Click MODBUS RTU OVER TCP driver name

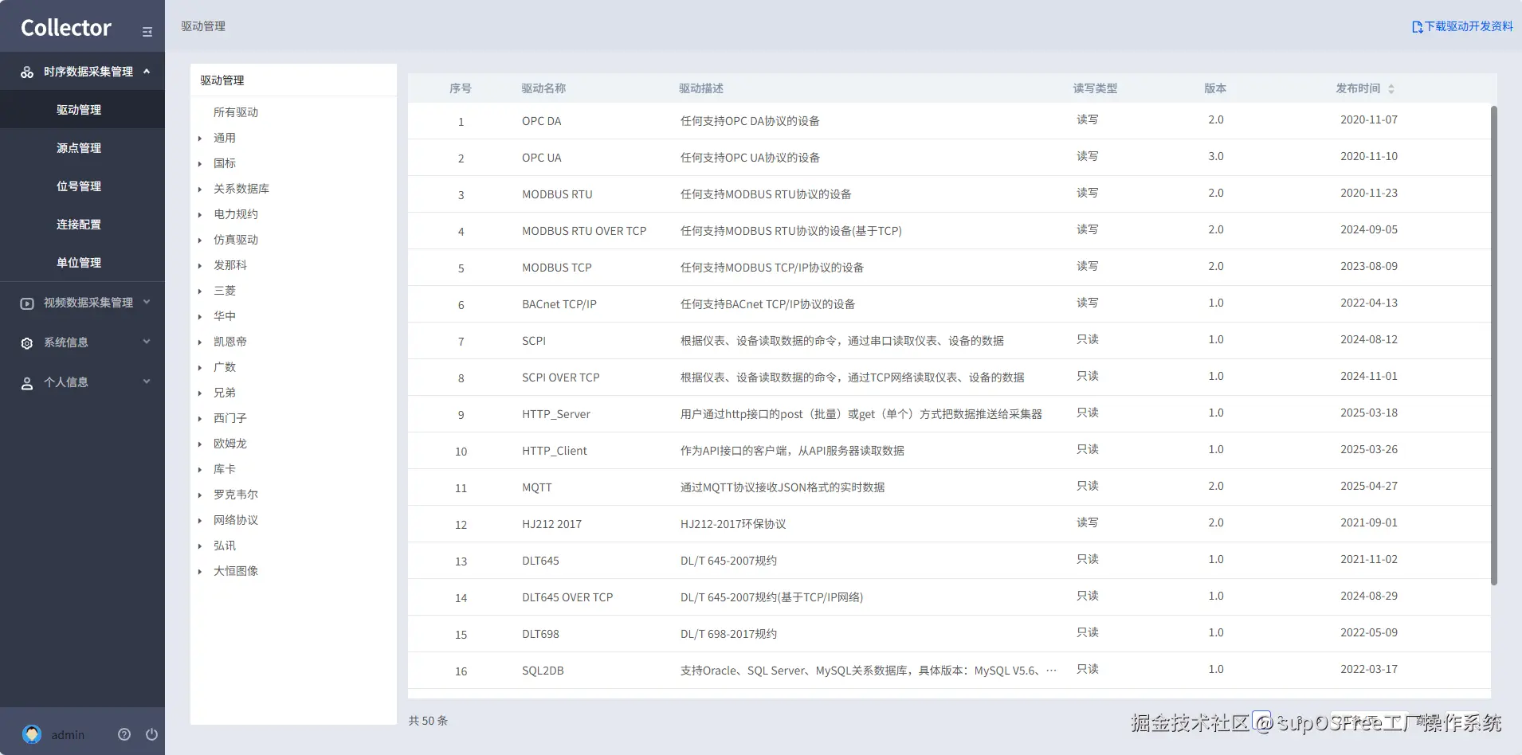coord(584,231)
